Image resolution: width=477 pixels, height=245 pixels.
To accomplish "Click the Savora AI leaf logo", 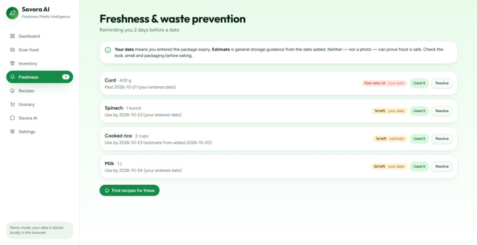I will click(12, 13).
